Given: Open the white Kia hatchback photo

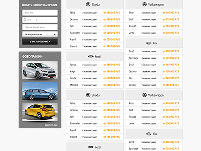Looking at the screenshot, I should click(40, 70).
